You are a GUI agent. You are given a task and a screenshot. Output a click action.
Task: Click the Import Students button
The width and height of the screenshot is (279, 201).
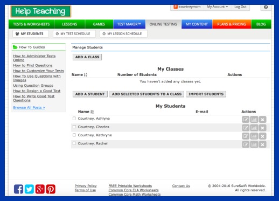point(206,94)
